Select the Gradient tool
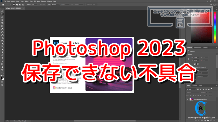 point(2,46)
